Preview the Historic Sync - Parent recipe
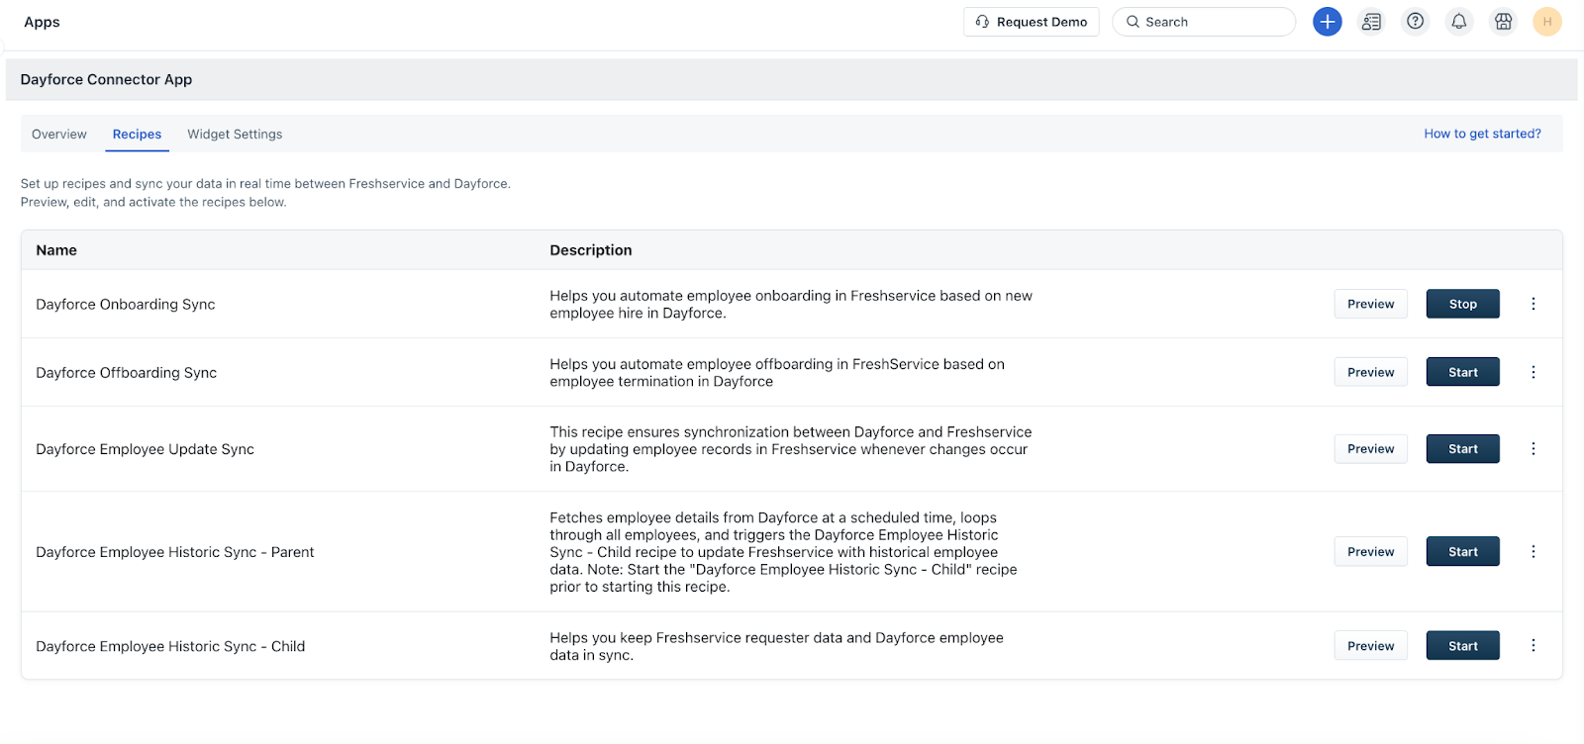 1370,551
